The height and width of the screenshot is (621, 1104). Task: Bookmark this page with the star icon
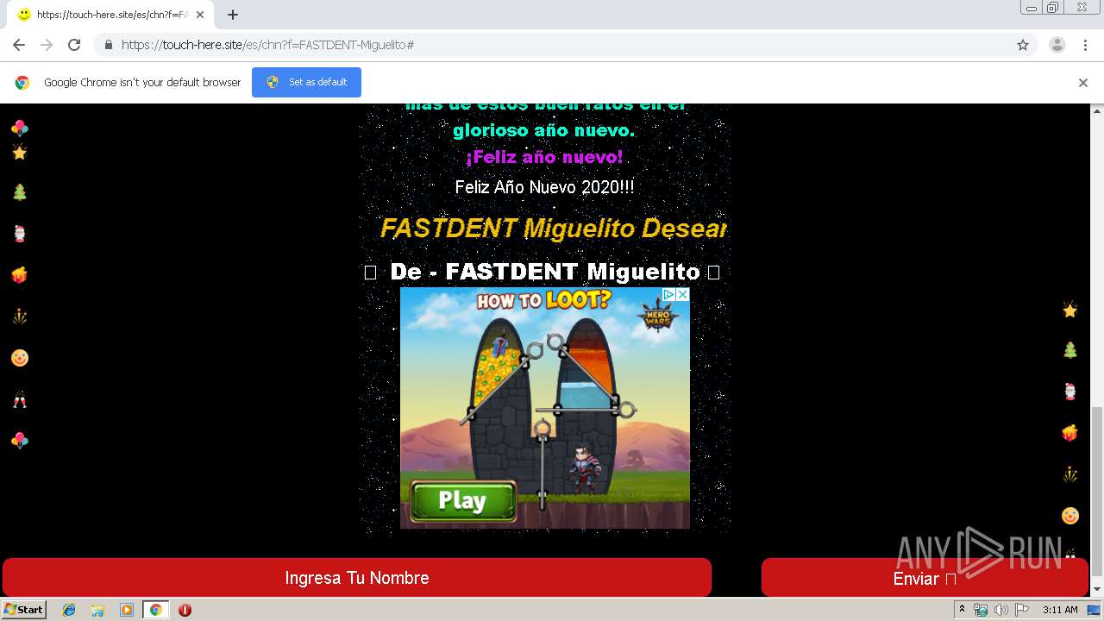coord(1023,45)
